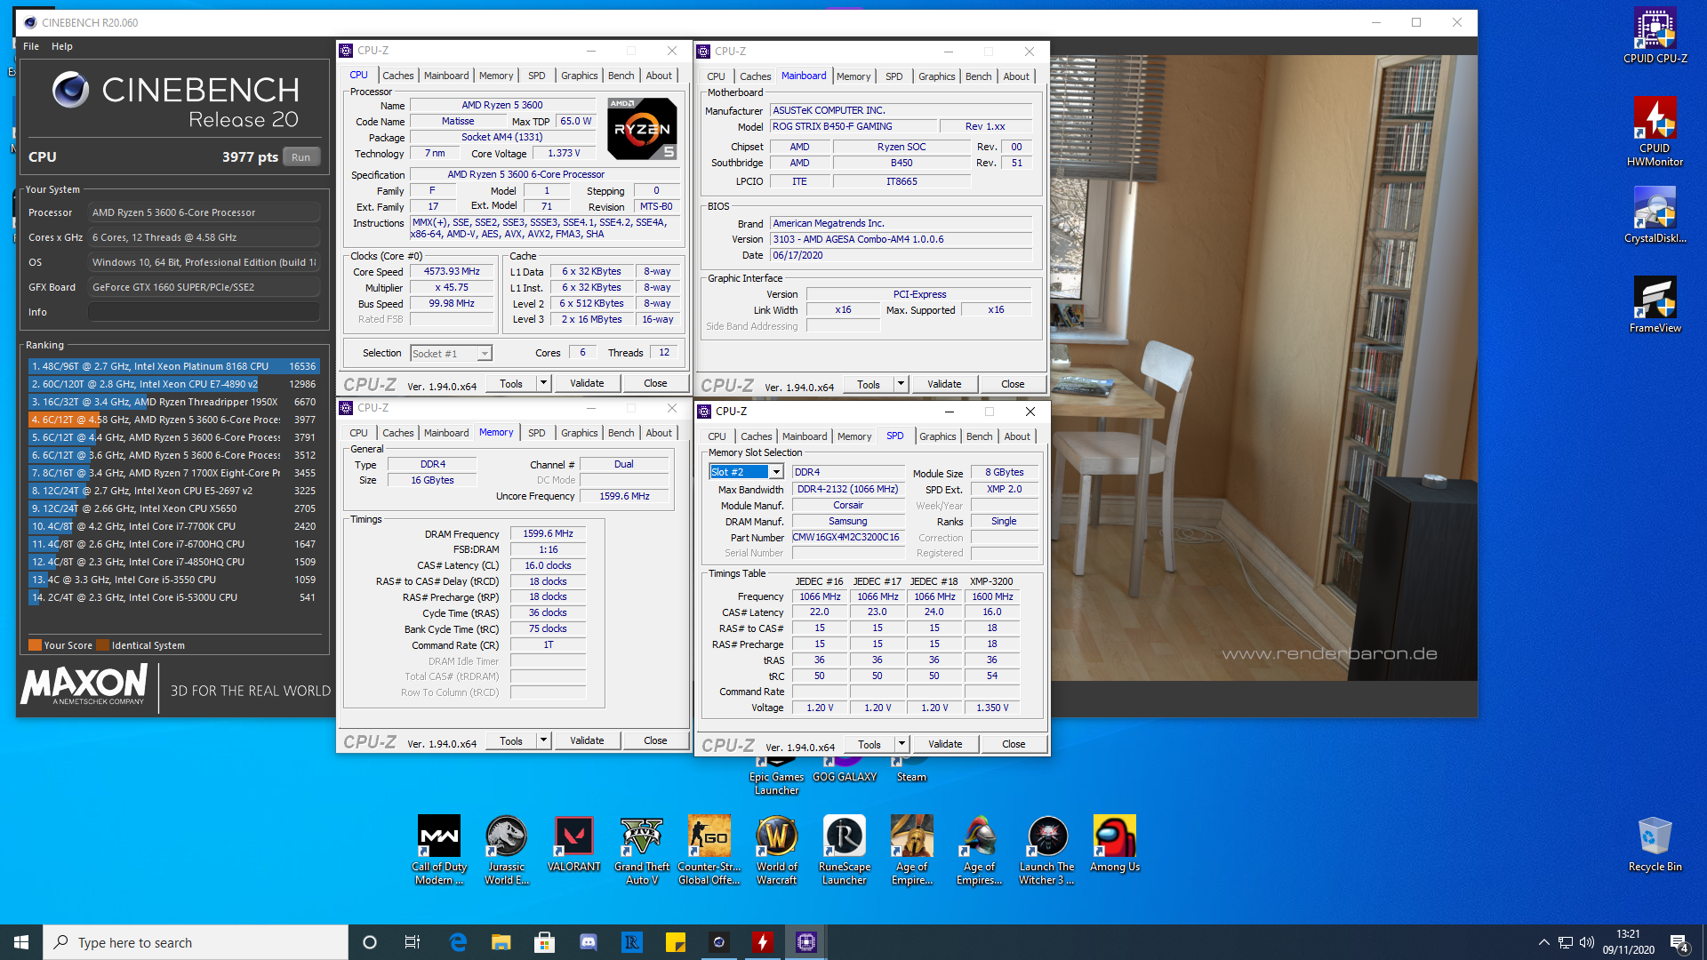Image resolution: width=1707 pixels, height=960 pixels.
Task: Open FrameView desktop shortcut
Action: coord(1655,305)
